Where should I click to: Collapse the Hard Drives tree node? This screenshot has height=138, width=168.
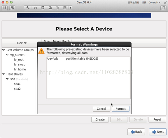click(x=3, y=74)
